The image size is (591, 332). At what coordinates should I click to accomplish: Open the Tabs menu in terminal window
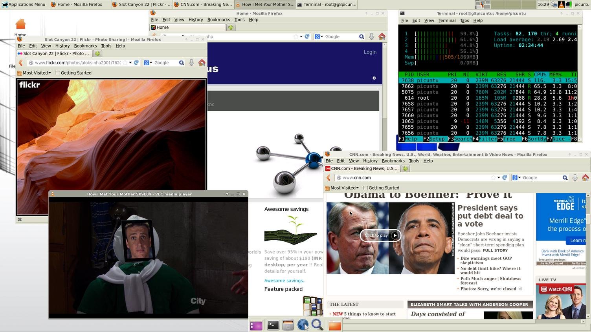coord(464,20)
